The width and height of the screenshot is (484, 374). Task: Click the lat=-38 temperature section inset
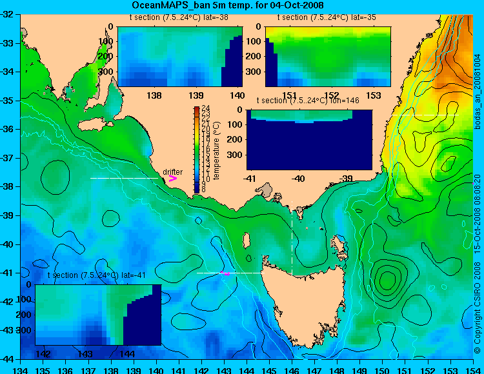[x=180, y=57]
